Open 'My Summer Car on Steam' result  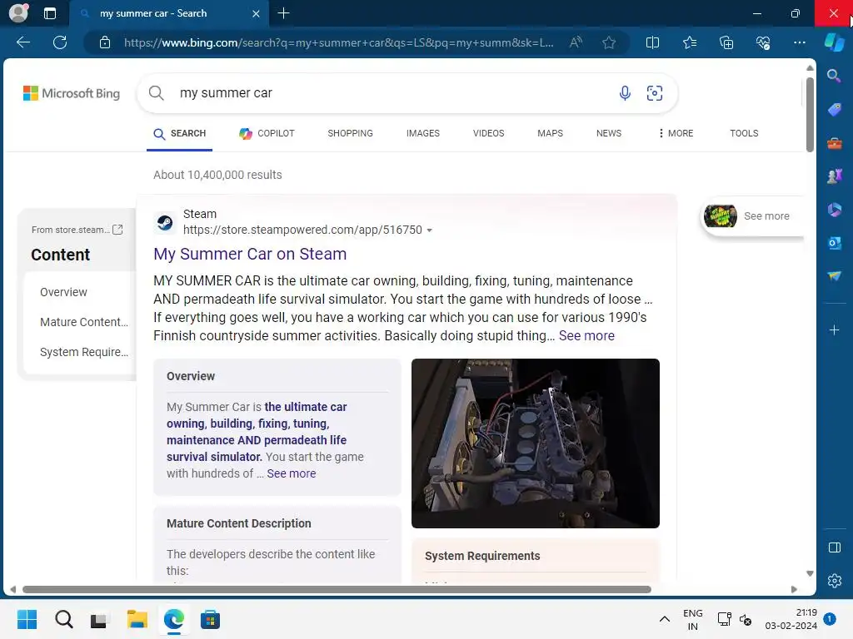click(x=250, y=254)
